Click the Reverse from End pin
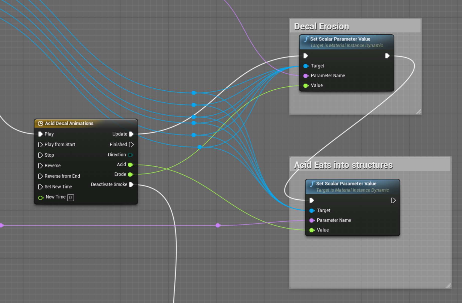This screenshot has width=462, height=303. (40, 176)
